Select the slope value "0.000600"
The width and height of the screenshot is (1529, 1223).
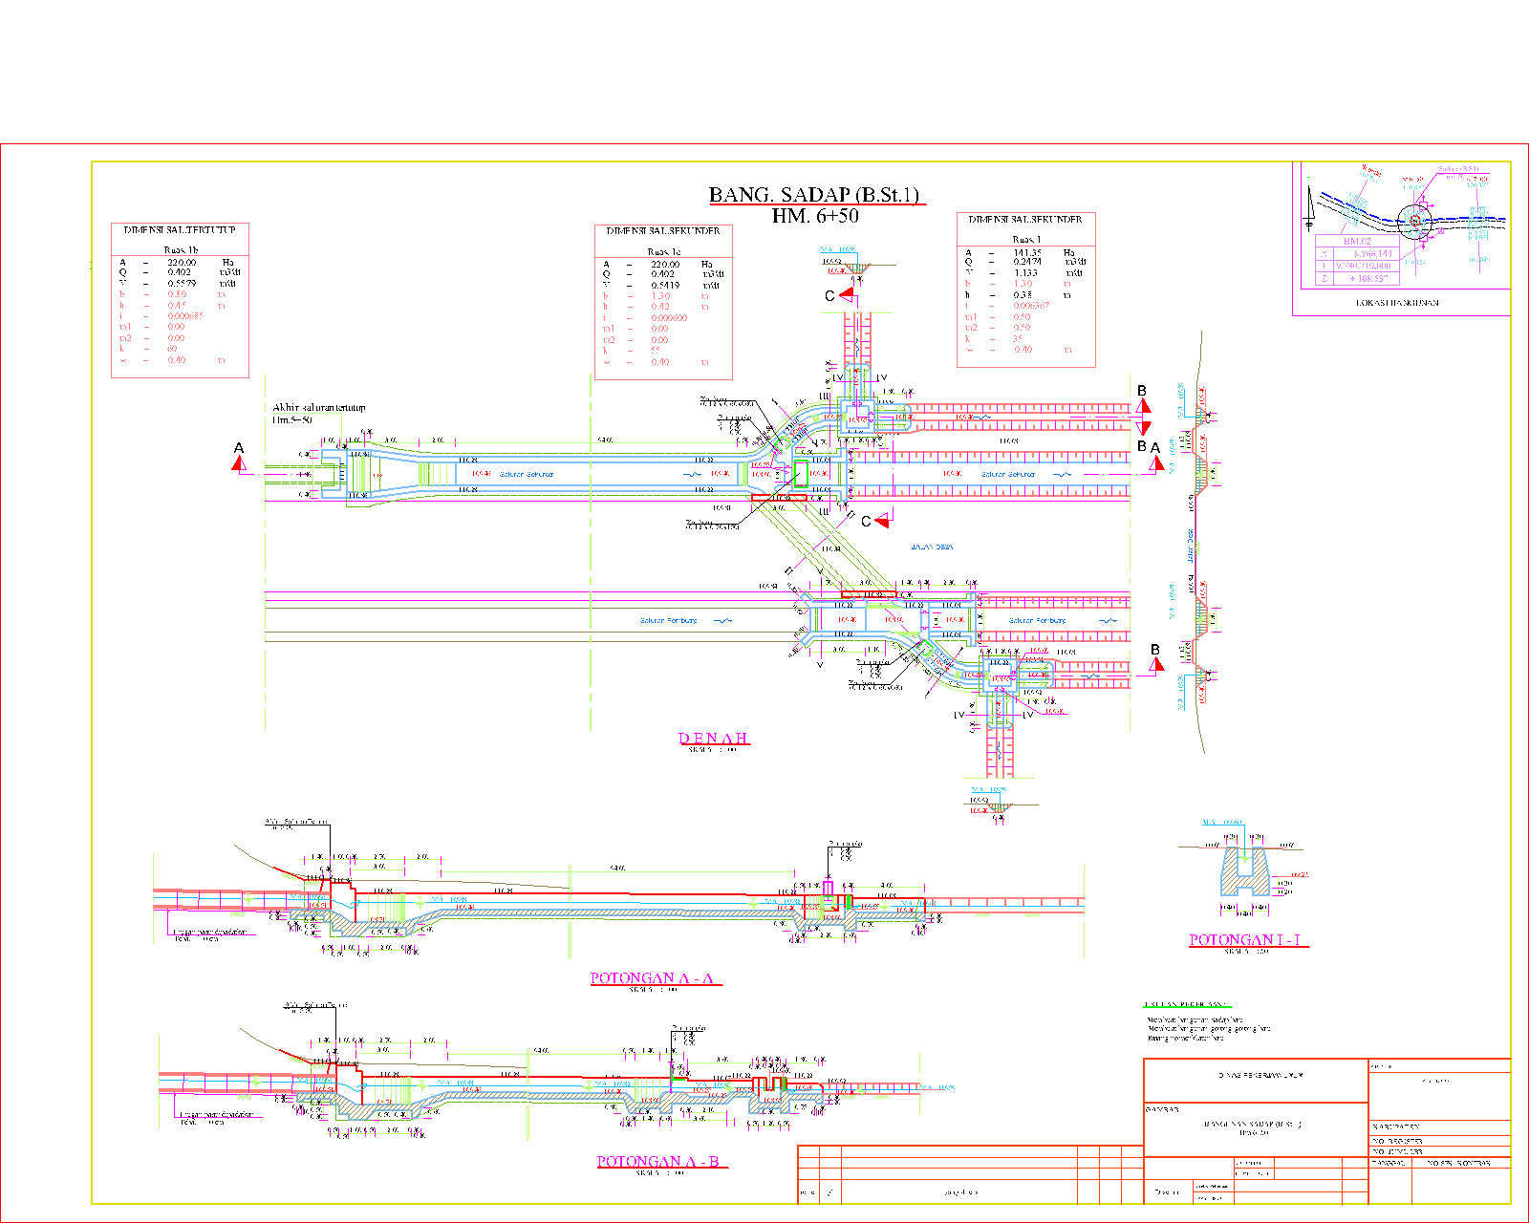click(x=669, y=318)
